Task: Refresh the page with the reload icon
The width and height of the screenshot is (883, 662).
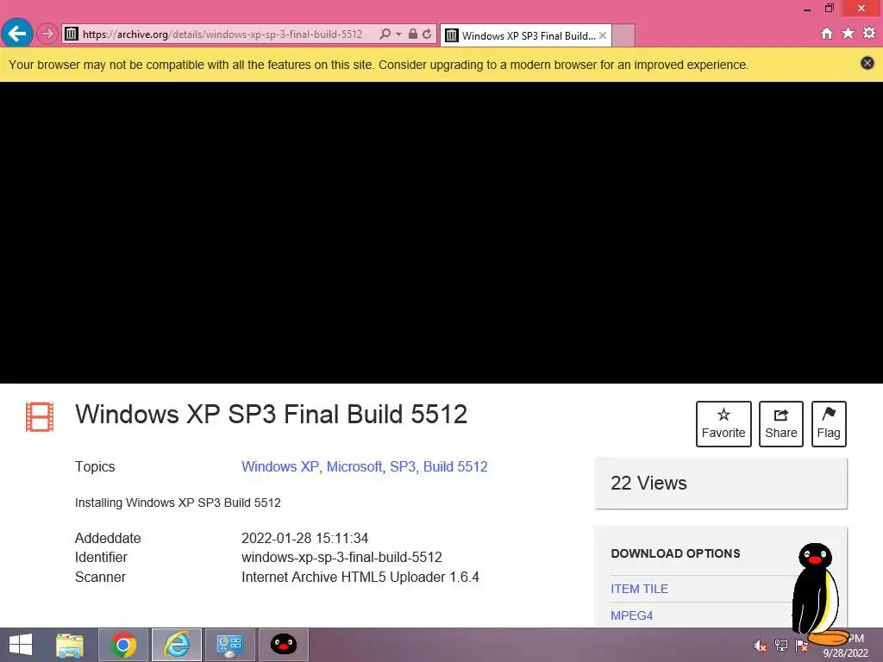Action: click(427, 34)
